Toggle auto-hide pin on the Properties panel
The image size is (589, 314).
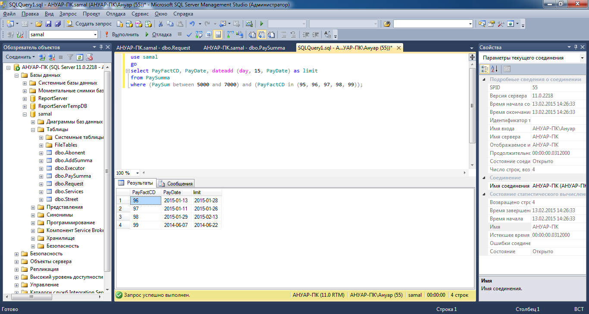(x=575, y=47)
